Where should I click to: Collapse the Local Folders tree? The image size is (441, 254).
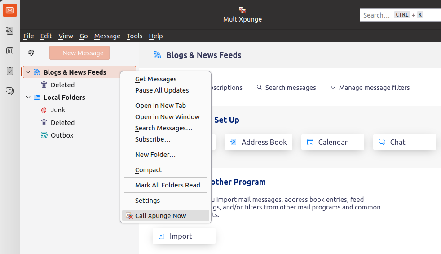[28, 97]
